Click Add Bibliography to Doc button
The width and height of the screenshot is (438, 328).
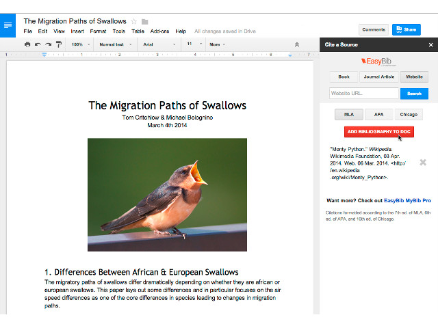pos(378,131)
